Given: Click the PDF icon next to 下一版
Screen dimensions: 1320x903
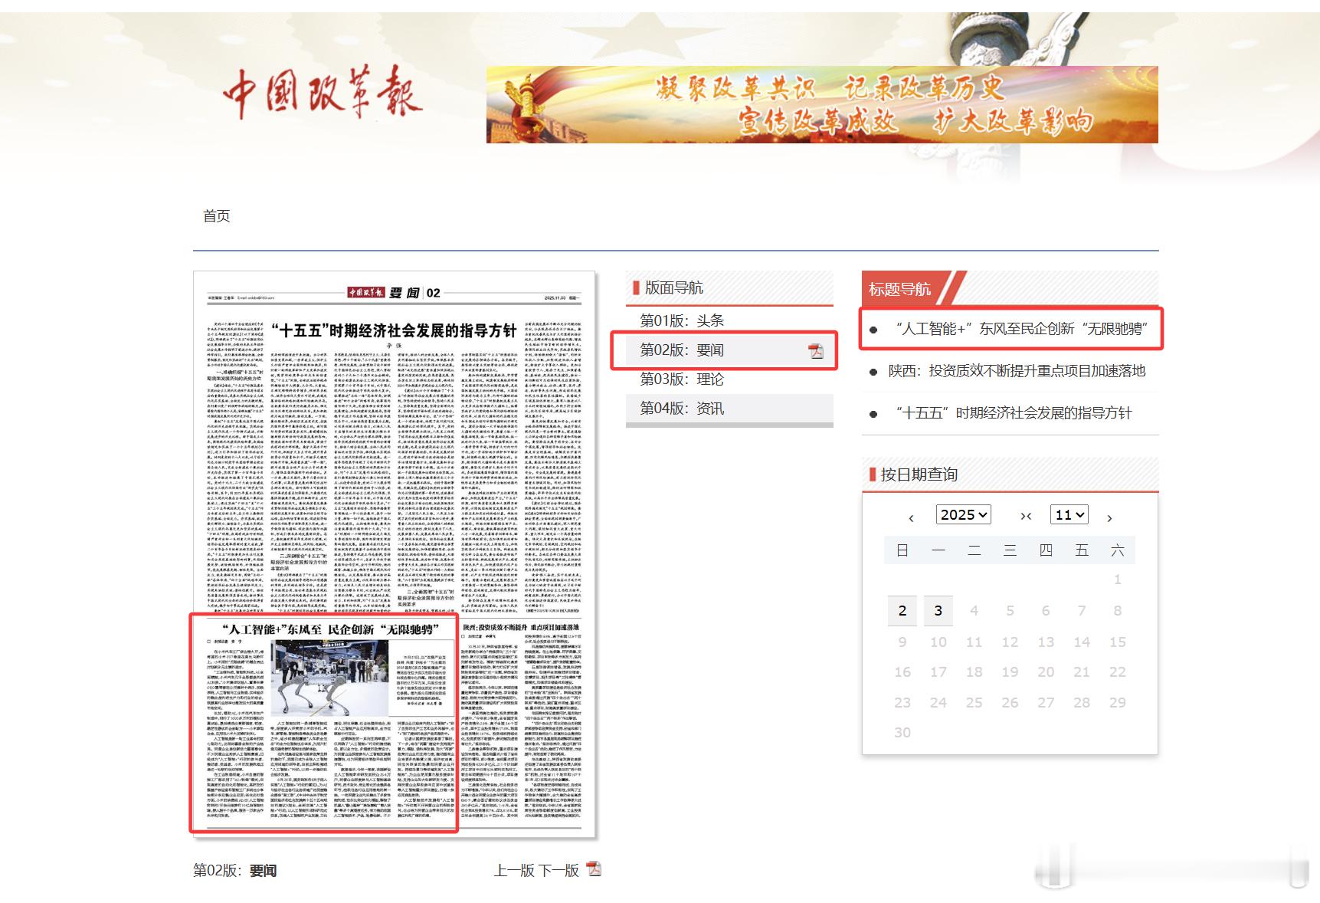Looking at the screenshot, I should (x=595, y=869).
